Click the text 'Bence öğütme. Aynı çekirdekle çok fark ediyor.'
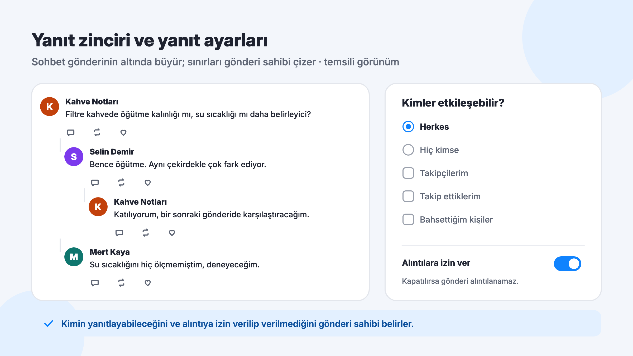Viewport: 633px width, 356px height. (x=178, y=165)
